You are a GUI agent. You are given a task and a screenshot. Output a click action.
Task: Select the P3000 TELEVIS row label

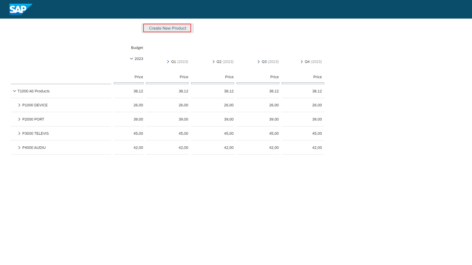pos(35,133)
